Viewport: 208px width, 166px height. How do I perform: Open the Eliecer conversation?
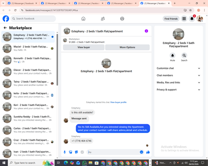tap(28, 72)
